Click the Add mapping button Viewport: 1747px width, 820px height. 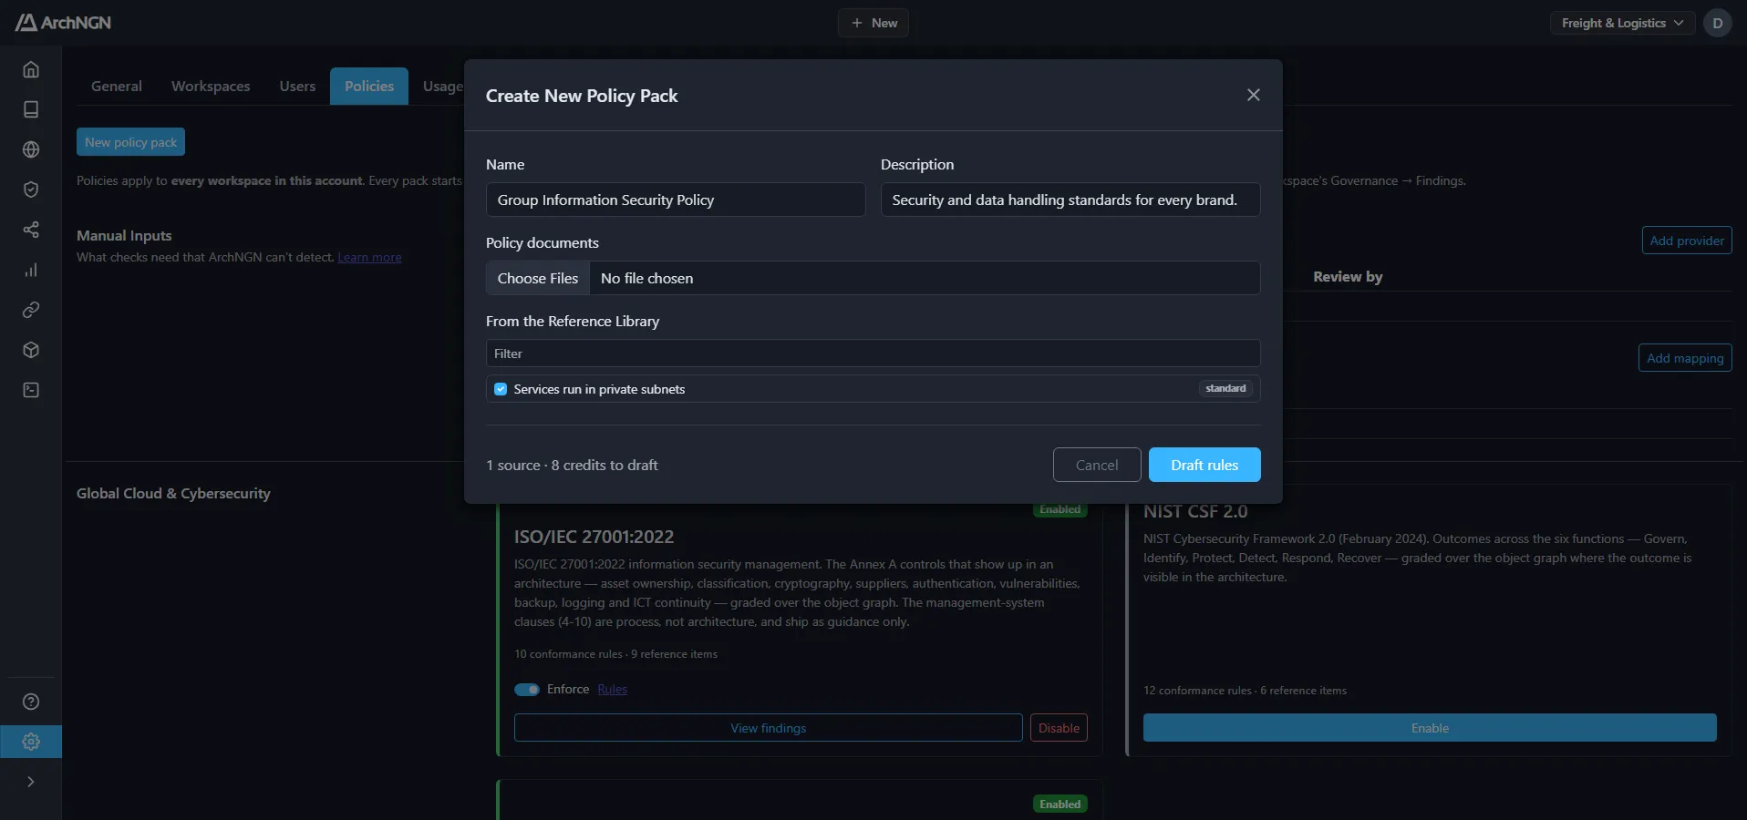coord(1685,358)
